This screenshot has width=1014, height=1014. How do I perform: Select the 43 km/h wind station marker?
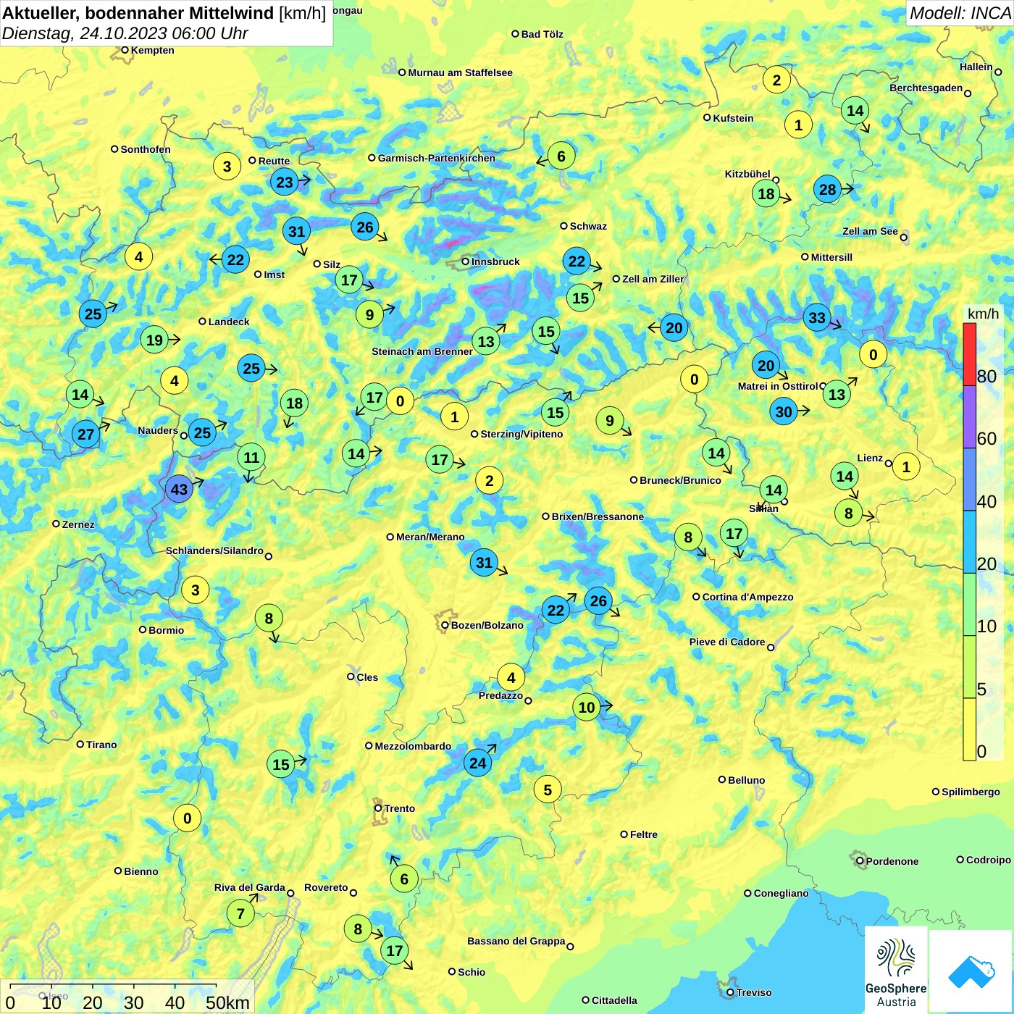point(179,489)
